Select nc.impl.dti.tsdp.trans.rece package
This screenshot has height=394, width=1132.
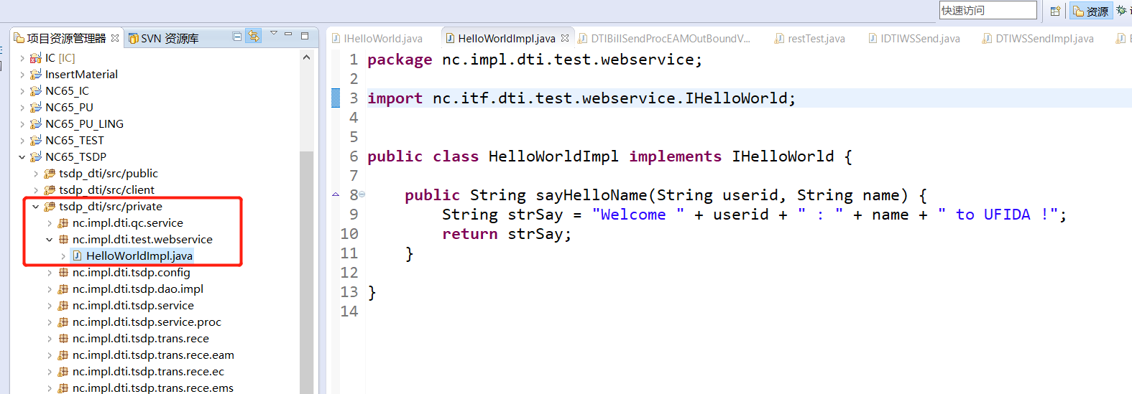click(x=141, y=339)
